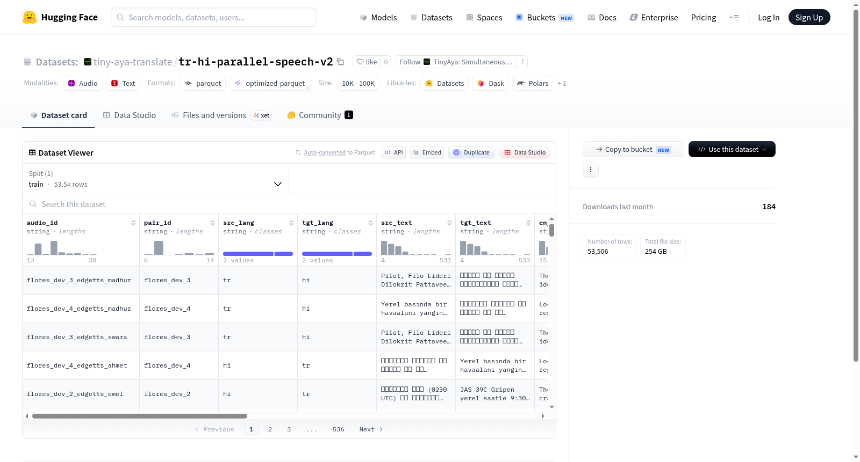Click the like count 0
This screenshot has width=860, height=462.
point(386,62)
